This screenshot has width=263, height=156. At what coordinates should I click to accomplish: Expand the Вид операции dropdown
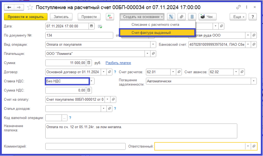pos(153,44)
